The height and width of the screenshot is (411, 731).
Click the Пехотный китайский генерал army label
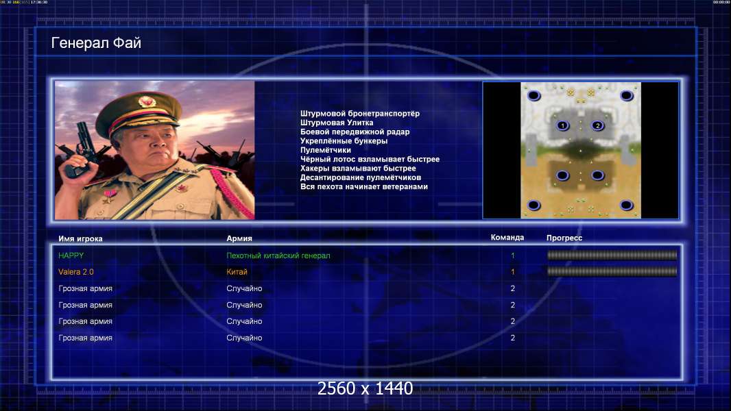278,256
